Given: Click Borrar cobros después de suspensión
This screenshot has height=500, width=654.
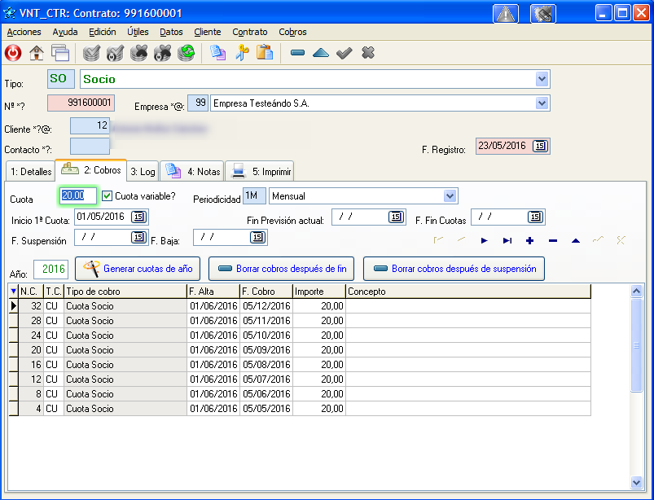Looking at the screenshot, I should coord(454,269).
